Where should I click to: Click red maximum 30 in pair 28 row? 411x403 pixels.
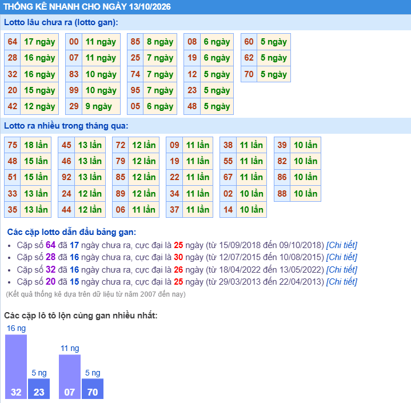pyautogui.click(x=178, y=257)
